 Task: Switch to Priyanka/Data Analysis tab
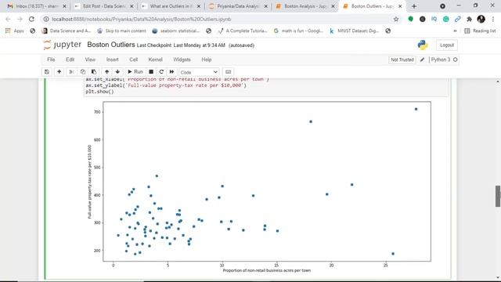coord(238,6)
